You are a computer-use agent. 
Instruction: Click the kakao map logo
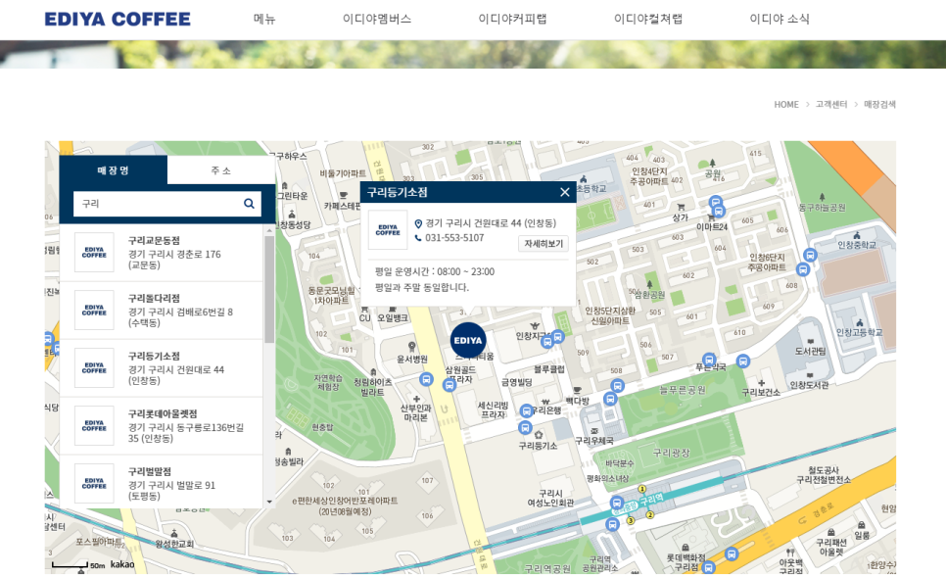[x=122, y=564]
